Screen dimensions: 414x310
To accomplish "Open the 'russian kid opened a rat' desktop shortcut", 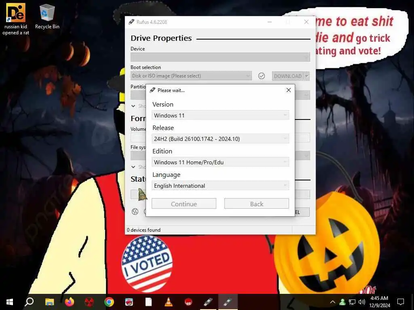I will click(x=16, y=19).
